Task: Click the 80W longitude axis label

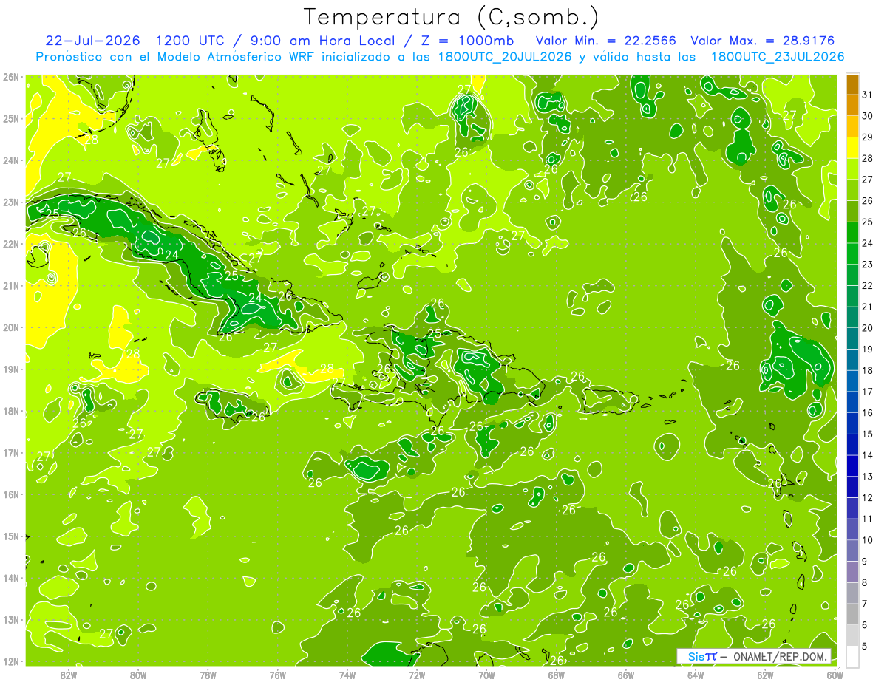Action: (x=138, y=675)
